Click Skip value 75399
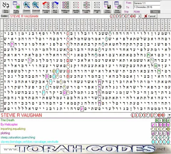The width and height of the screenshot is (171, 154). [136, 12]
